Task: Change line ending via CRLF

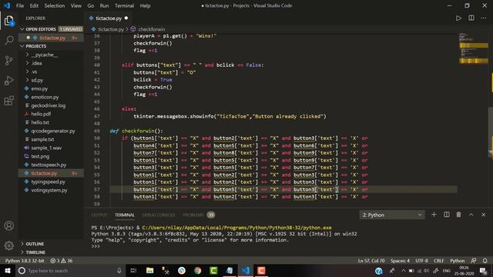Action: click(x=439, y=261)
